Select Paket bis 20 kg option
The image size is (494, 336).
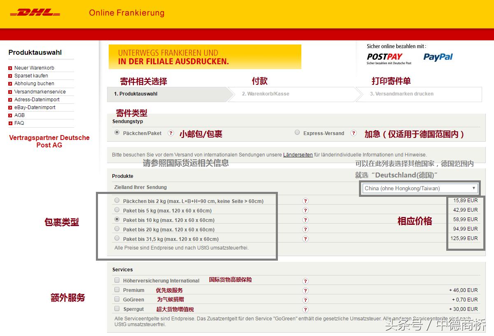[117, 229]
